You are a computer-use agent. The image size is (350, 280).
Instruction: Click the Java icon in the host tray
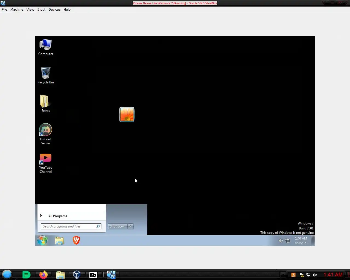293,275
